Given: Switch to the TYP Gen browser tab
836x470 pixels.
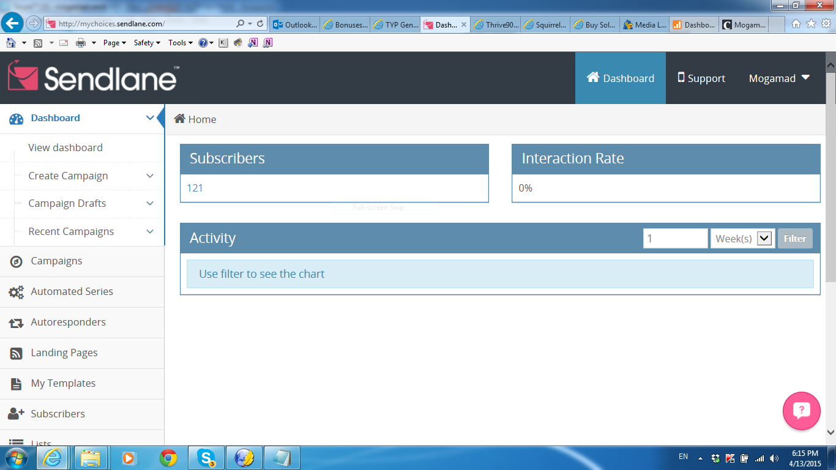Looking at the screenshot, I should (395, 24).
